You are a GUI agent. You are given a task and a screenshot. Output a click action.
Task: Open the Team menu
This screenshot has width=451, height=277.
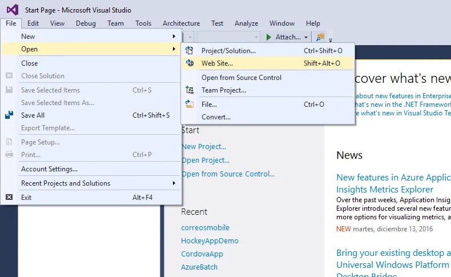click(x=116, y=23)
